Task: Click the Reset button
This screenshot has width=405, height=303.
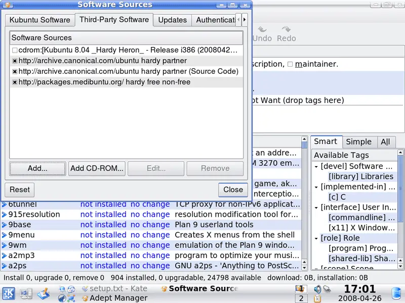Action: (20, 190)
